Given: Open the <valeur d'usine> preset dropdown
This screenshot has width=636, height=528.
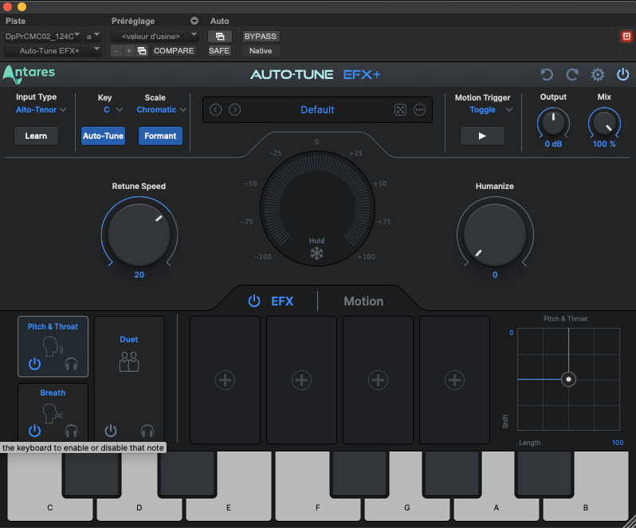Looking at the screenshot, I should coord(154,37).
